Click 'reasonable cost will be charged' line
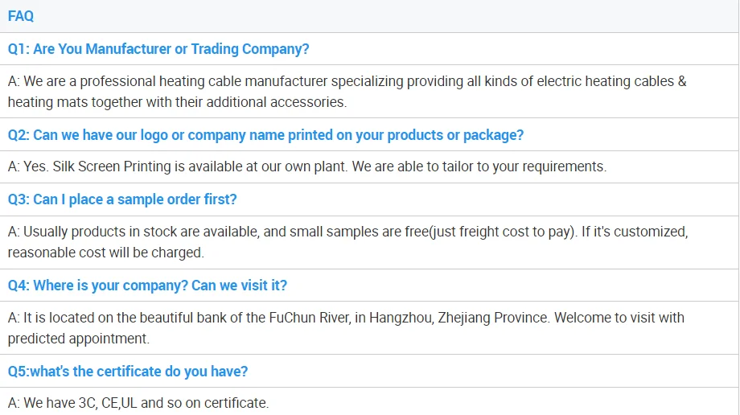The image size is (740, 415). point(105,253)
